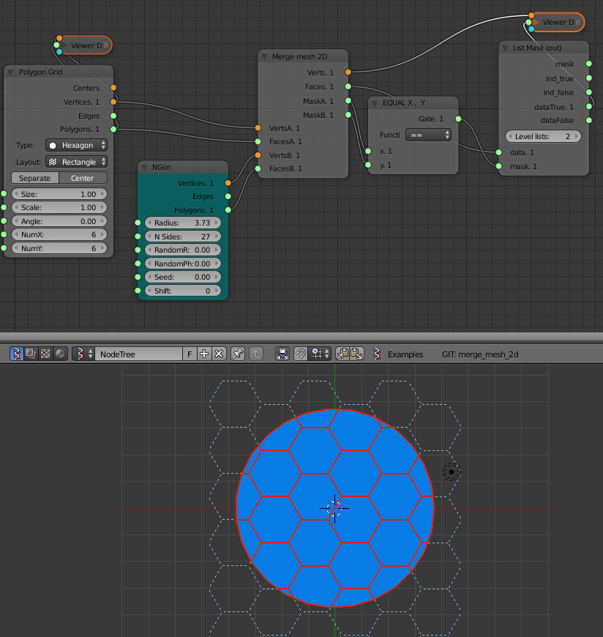Collapse the EQUAL X, Y node

(x=375, y=103)
